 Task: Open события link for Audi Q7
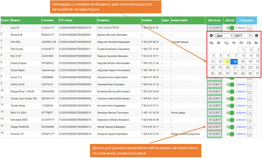point(241,28)
